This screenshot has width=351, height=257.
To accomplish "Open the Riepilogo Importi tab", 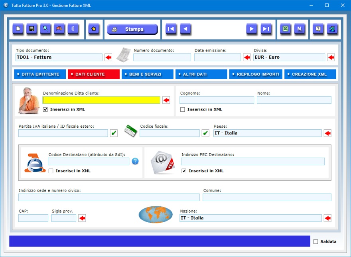I will pos(256,74).
